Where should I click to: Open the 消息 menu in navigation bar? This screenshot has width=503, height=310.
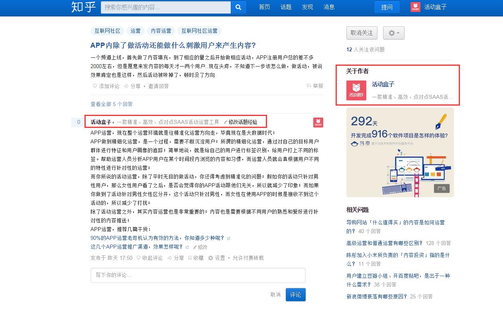click(329, 7)
